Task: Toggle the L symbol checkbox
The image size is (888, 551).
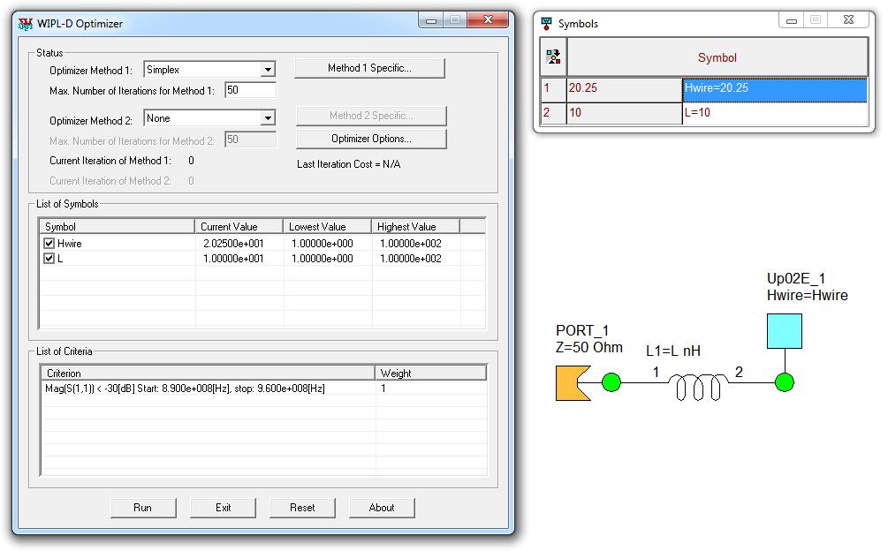Action: coord(49,259)
